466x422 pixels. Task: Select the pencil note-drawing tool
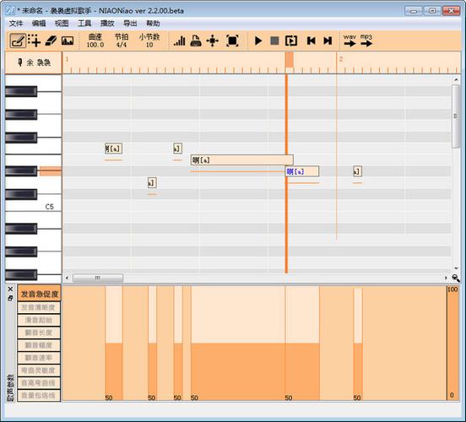18,41
